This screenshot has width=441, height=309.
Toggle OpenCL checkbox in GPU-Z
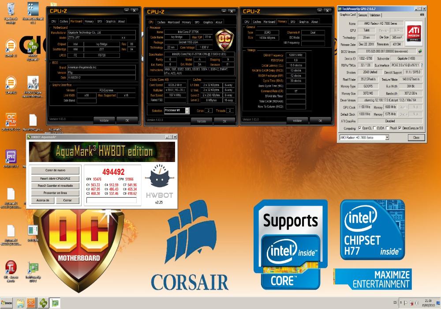(x=360, y=128)
